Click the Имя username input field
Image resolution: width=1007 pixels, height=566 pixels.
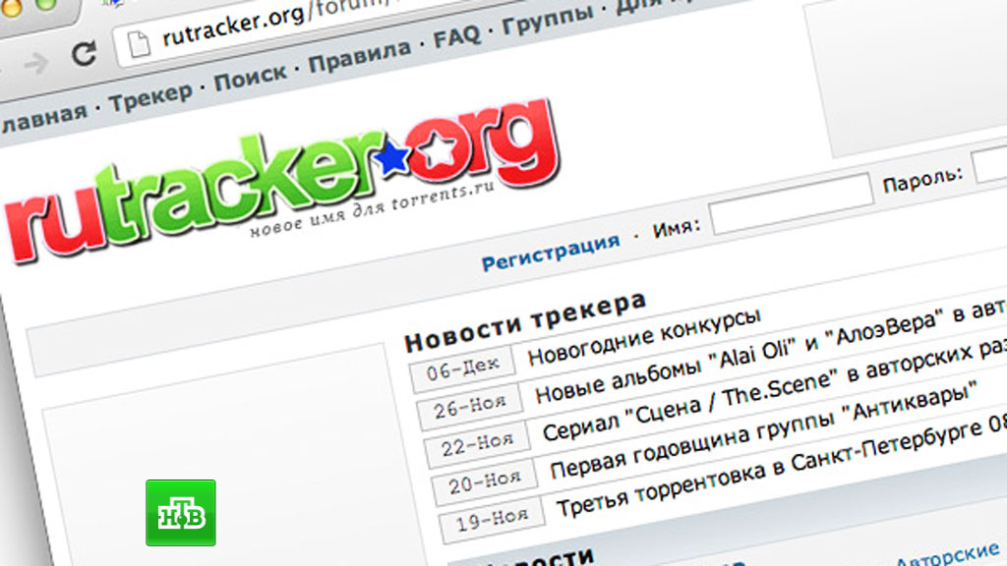pyautogui.click(x=792, y=204)
